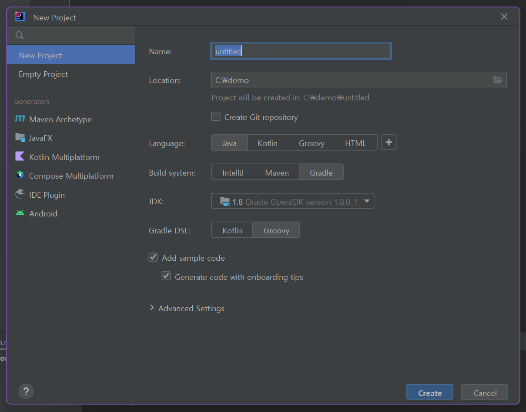Uncheck Add sample code

tap(153, 257)
